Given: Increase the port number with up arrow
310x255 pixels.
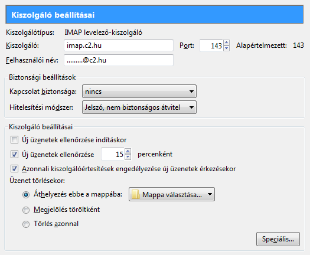Looking at the screenshot, I should pyautogui.click(x=227, y=42).
